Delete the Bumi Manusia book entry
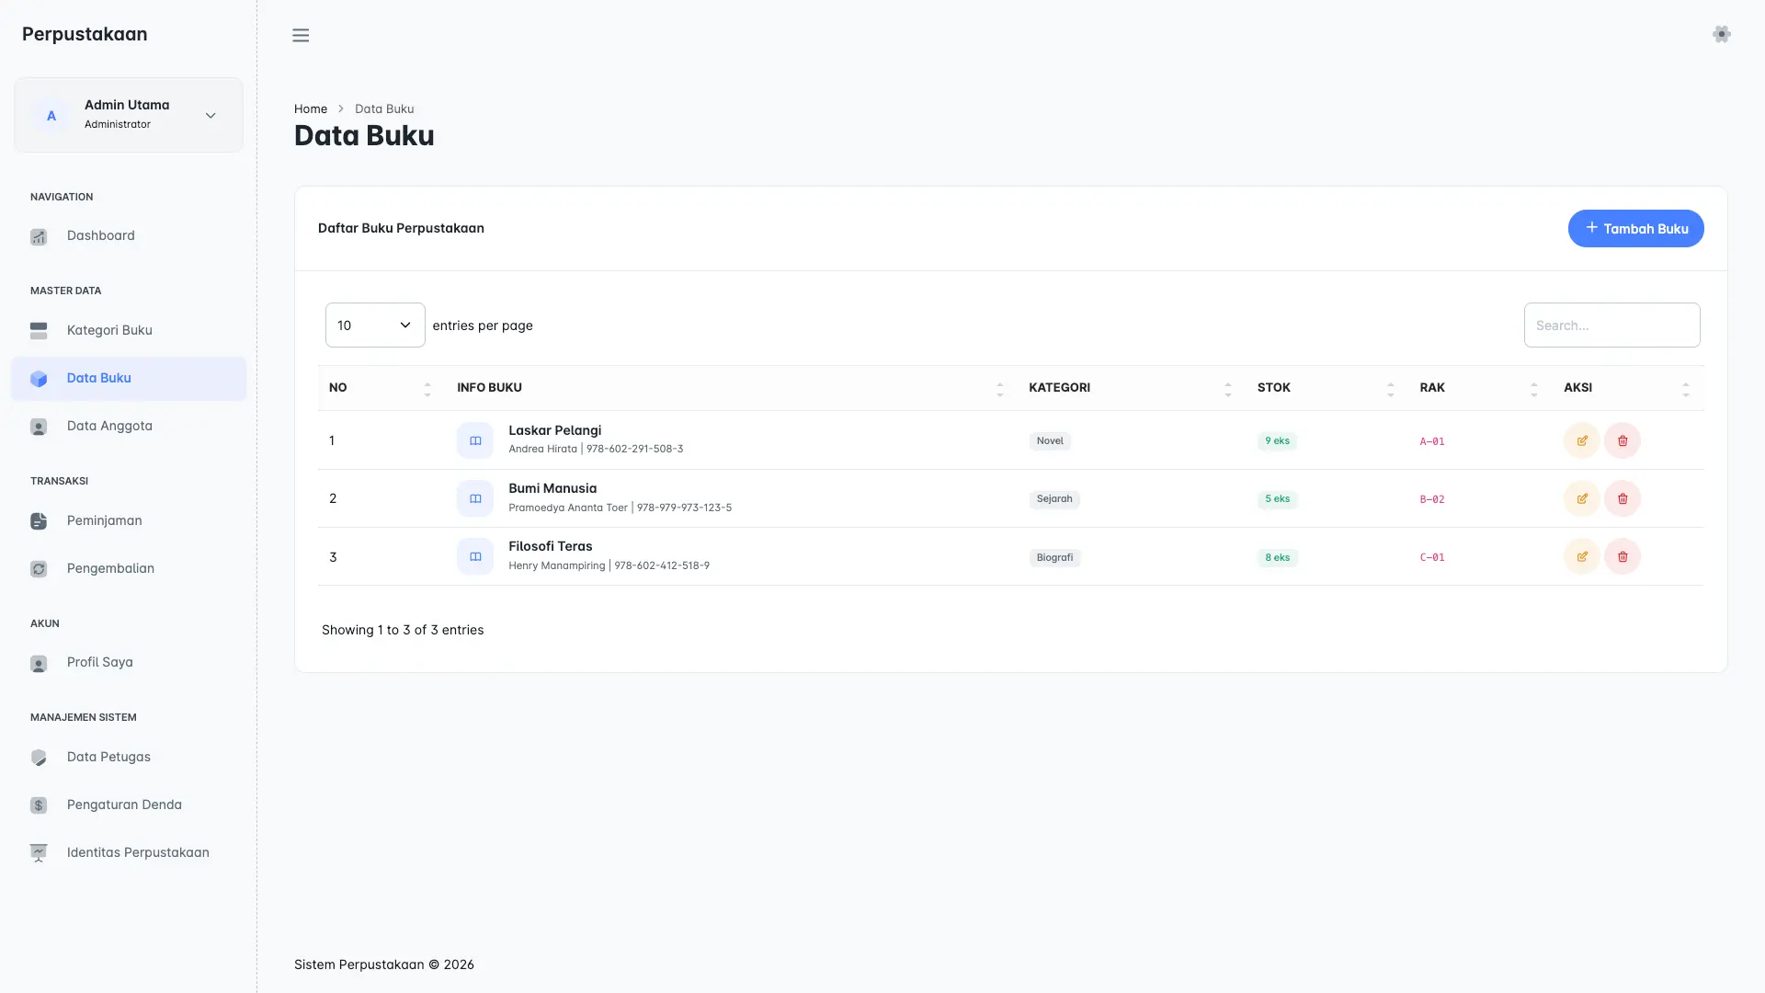Image resolution: width=1765 pixels, height=993 pixels. coord(1623,498)
